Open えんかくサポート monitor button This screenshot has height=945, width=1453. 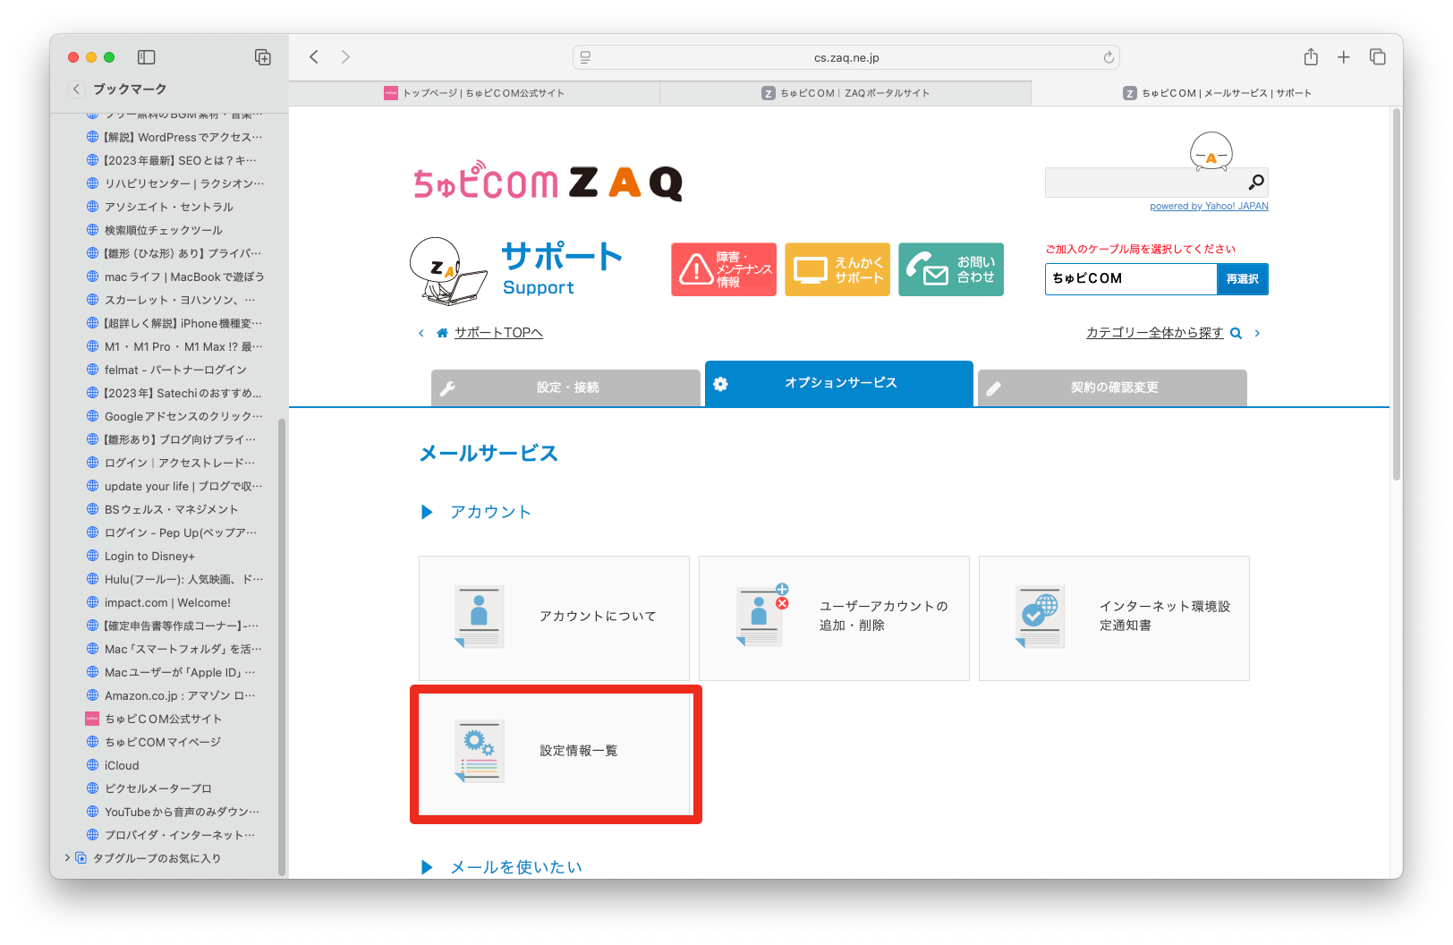tap(837, 269)
